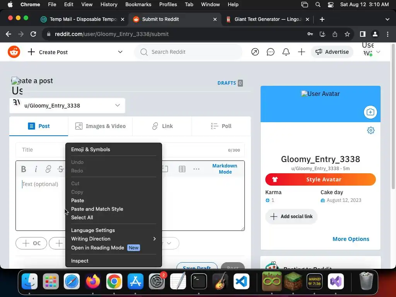
Task: Click Add social link button
Action: pos(291,217)
